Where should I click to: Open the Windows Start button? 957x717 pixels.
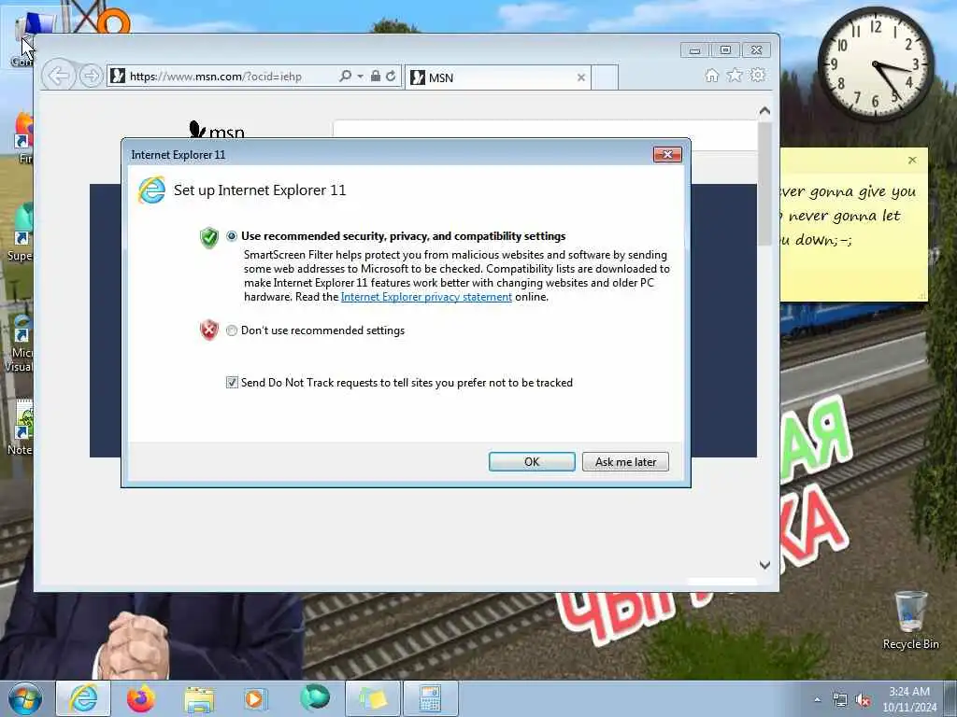25,698
